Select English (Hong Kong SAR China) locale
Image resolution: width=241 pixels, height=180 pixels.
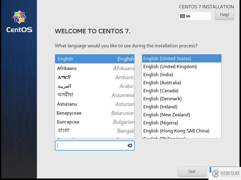click(176, 131)
